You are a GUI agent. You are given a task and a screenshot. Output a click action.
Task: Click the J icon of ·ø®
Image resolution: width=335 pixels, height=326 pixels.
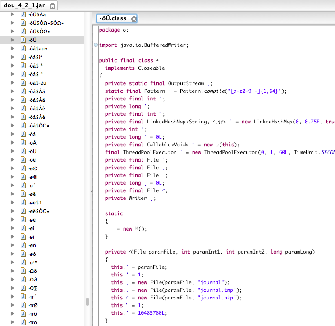(23, 177)
